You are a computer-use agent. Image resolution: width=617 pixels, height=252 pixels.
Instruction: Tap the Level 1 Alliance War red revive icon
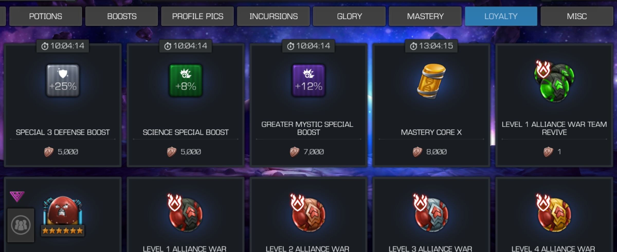pos(185,213)
